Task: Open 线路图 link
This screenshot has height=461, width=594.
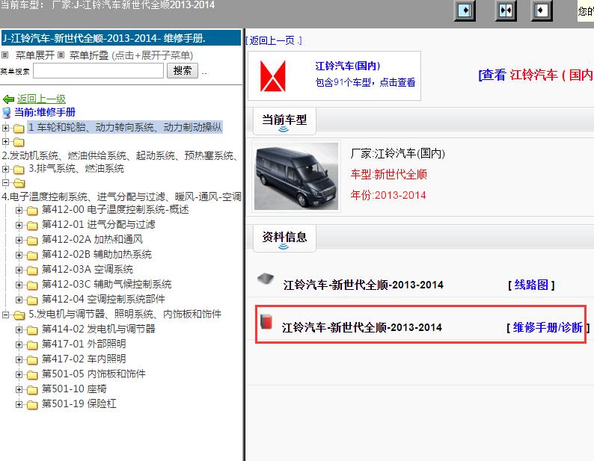Action: (531, 285)
